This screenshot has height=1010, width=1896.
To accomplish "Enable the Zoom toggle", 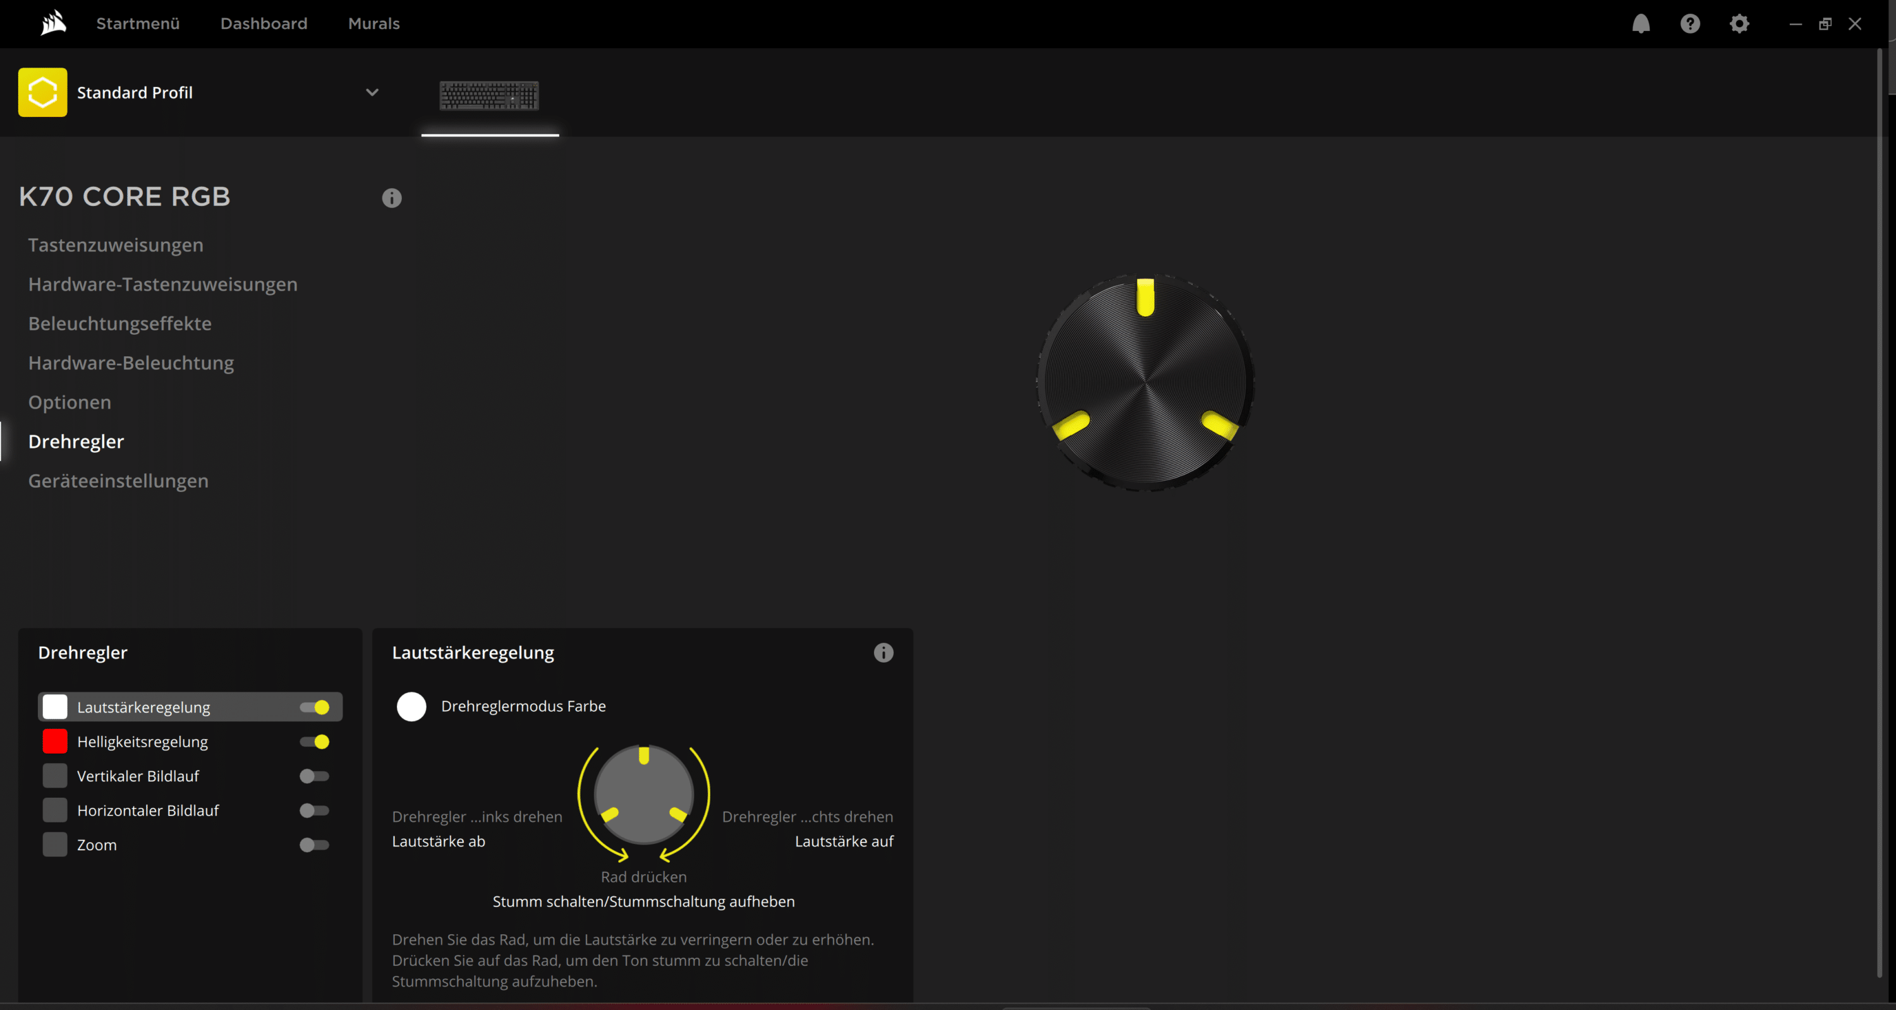I will pos(314,845).
